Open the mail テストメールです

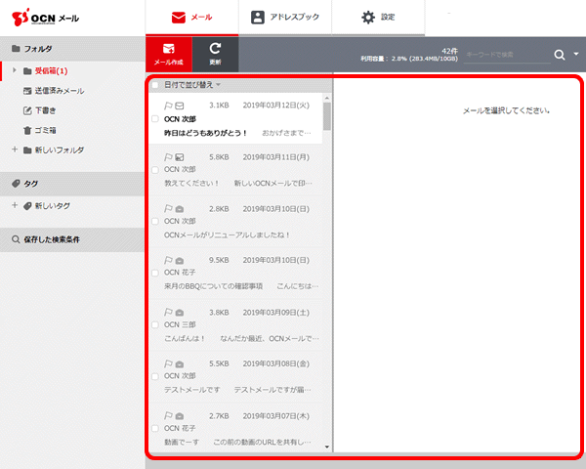(235, 376)
